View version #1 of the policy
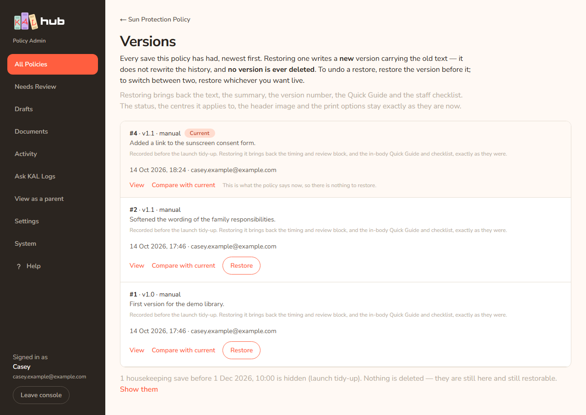The width and height of the screenshot is (586, 415). pyautogui.click(x=137, y=350)
